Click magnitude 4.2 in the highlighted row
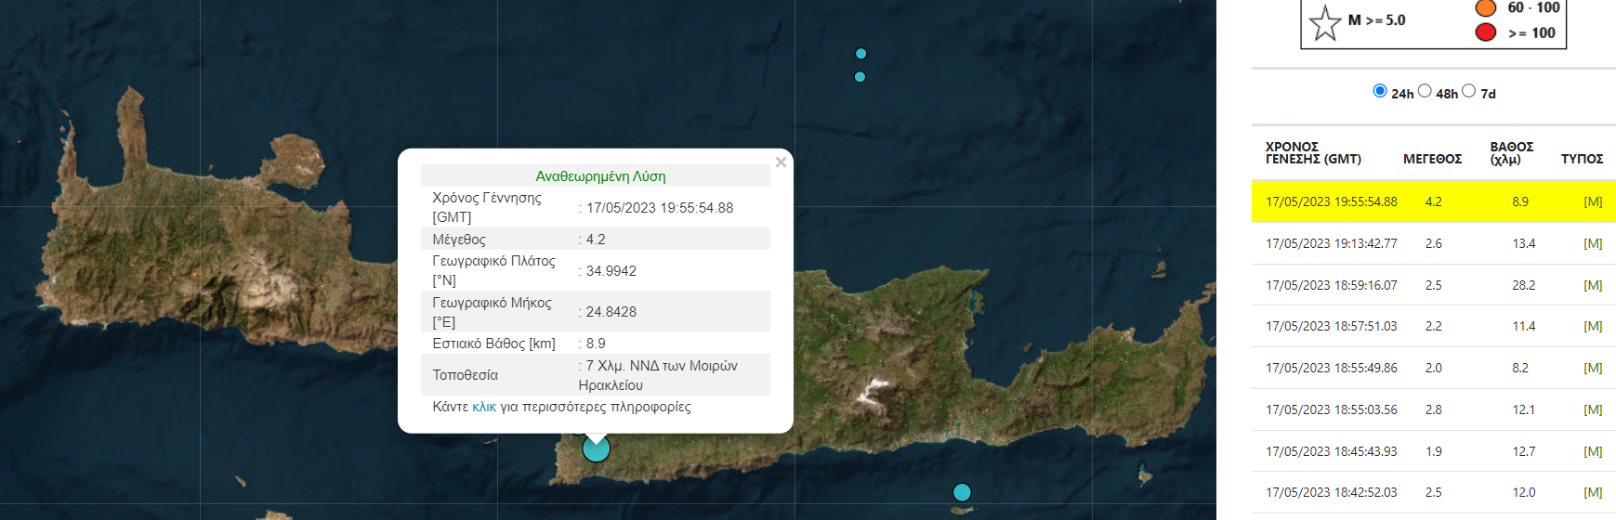Viewport: 1616px width, 520px height. pos(1433,201)
